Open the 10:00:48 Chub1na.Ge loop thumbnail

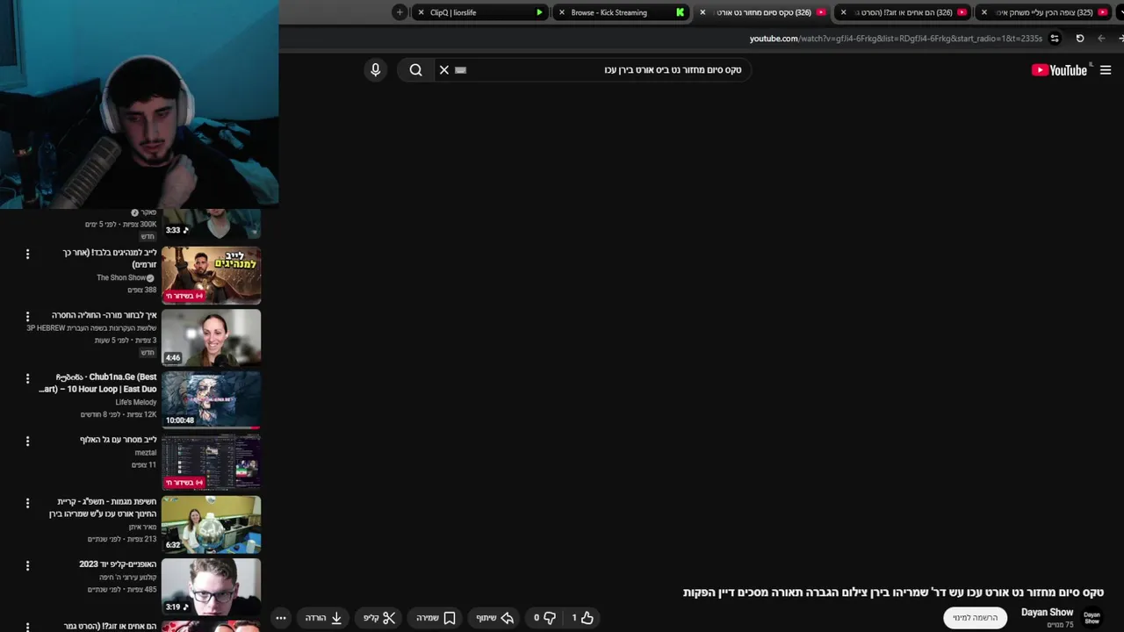[211, 399]
